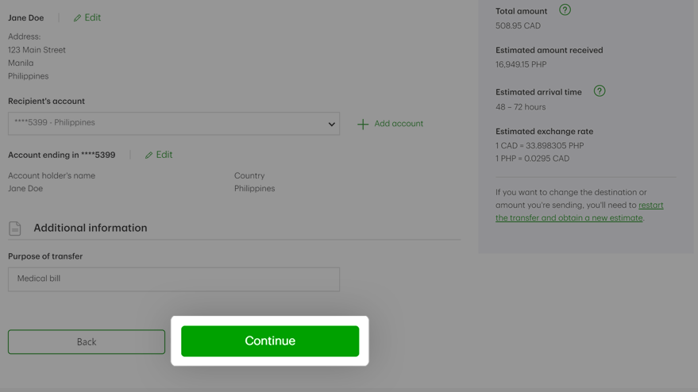This screenshot has width=698, height=392.
Task: Focus the Purpose of transfer field
Action: (x=174, y=279)
